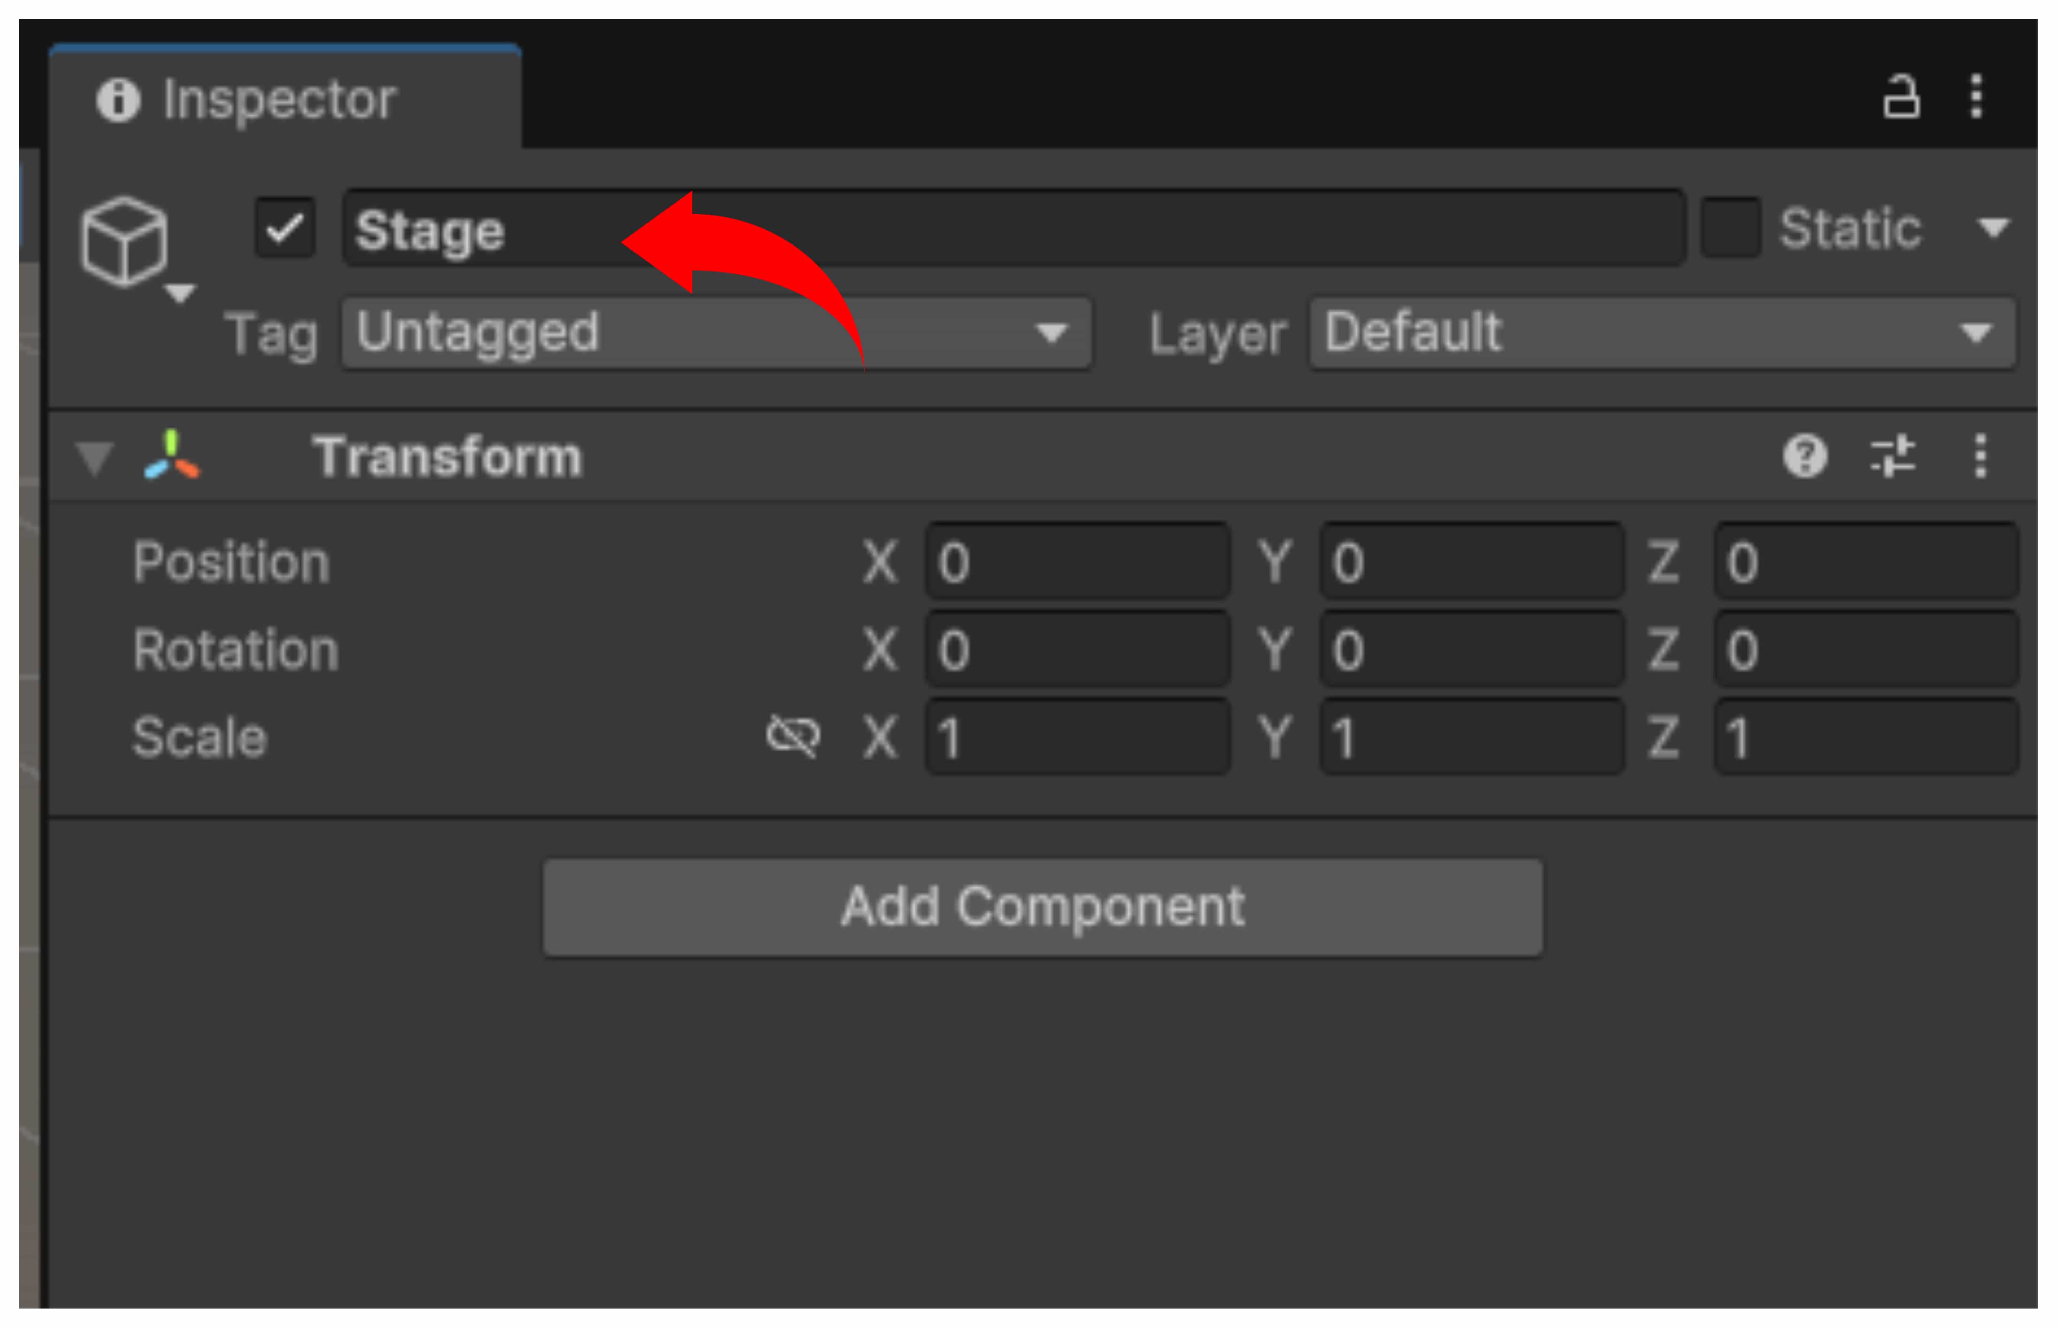Expand the Static flags dropdown arrow
The height and width of the screenshot is (1328, 2057).
pyautogui.click(x=1992, y=229)
